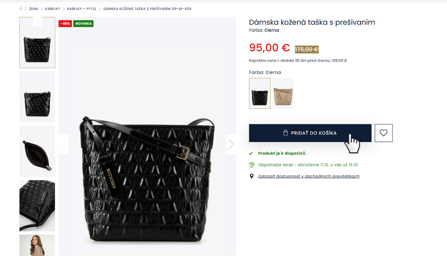Show the previous product photo with left arrow
This screenshot has width=447, height=256.
(x=63, y=144)
